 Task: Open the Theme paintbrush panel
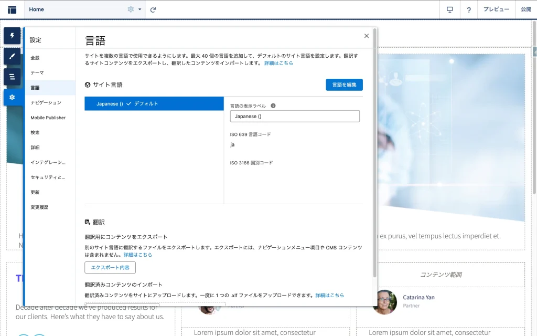pyautogui.click(x=12, y=56)
